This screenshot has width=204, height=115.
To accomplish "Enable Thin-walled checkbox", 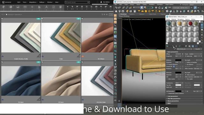I will 186,79.
